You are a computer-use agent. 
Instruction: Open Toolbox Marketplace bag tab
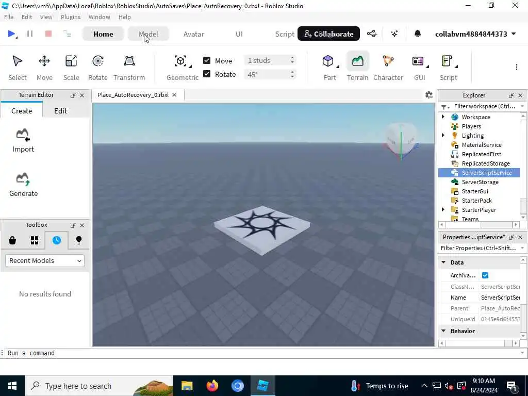[x=12, y=240]
